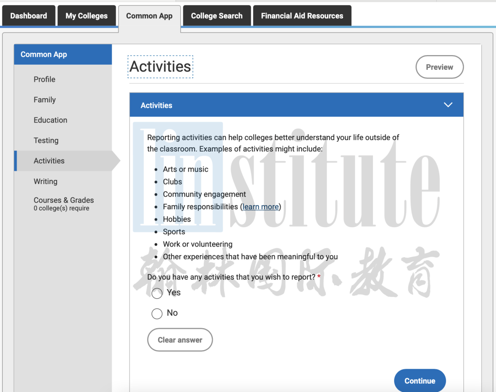Image resolution: width=496 pixels, height=392 pixels.
Task: Choose the No radio button
Action: (157, 314)
